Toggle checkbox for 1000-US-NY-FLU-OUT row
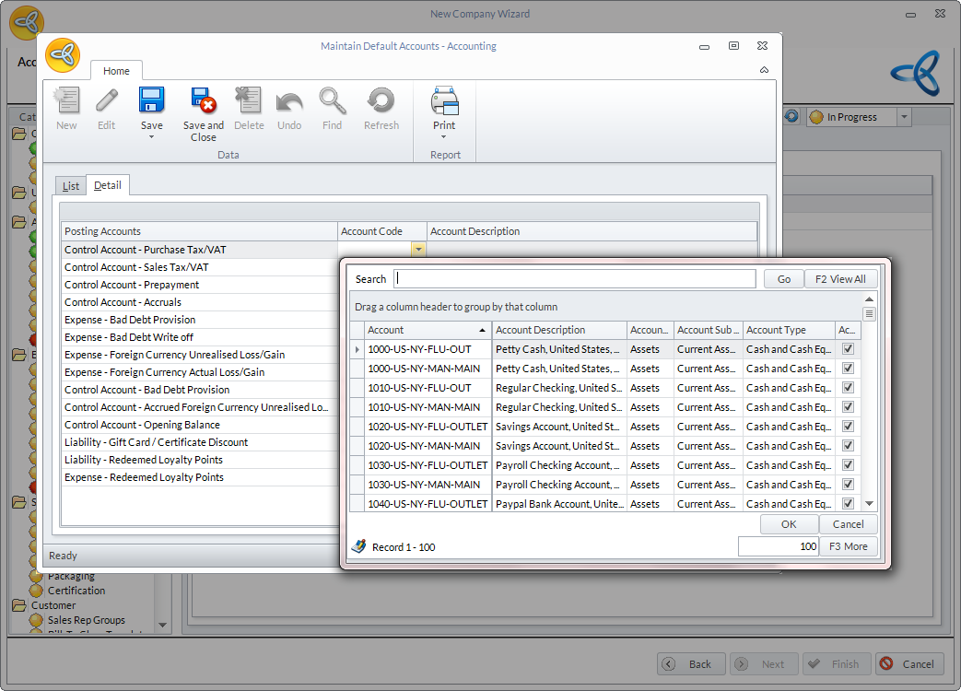Viewport: 961px width, 691px height. tap(848, 349)
